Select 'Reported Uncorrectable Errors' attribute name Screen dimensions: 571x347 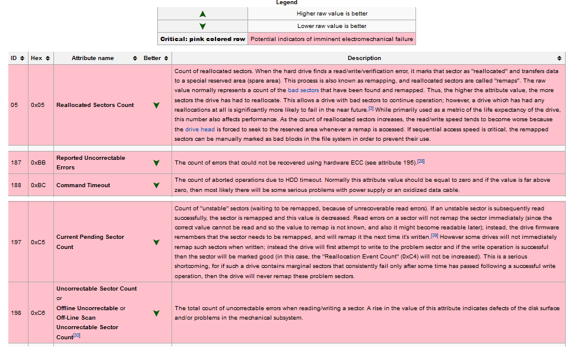[91, 163]
